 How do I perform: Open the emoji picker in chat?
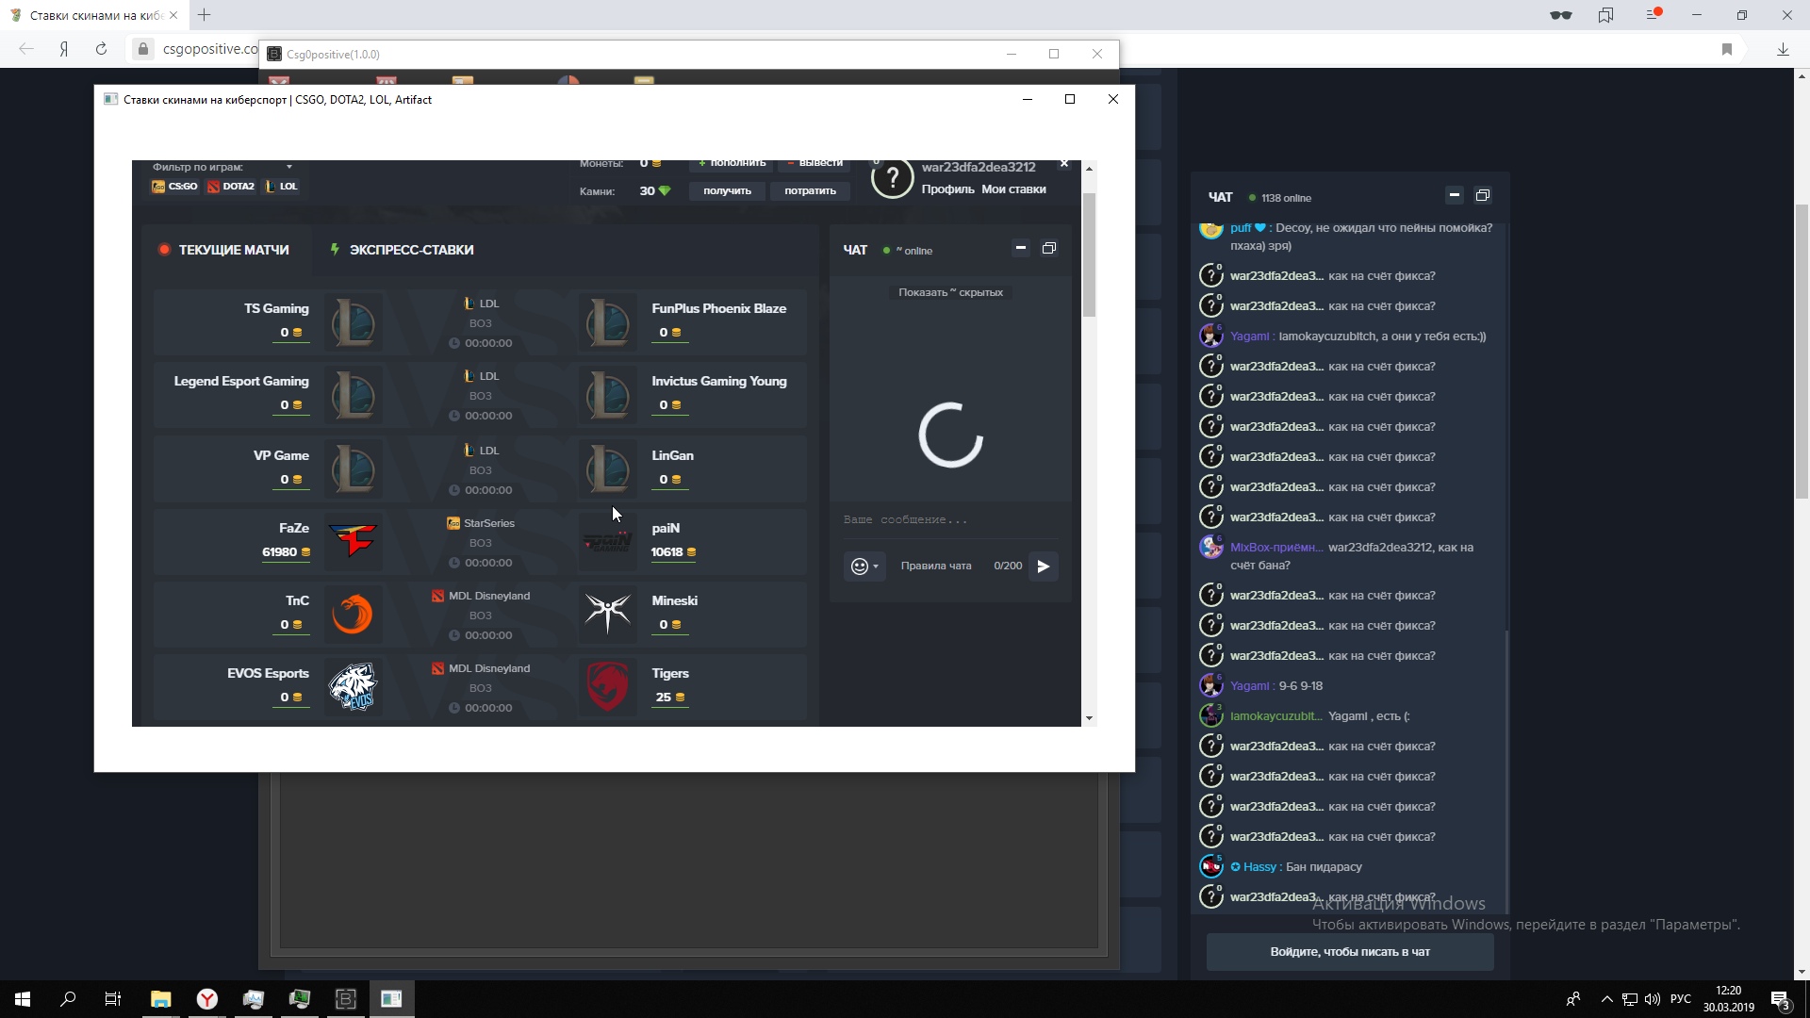[864, 566]
